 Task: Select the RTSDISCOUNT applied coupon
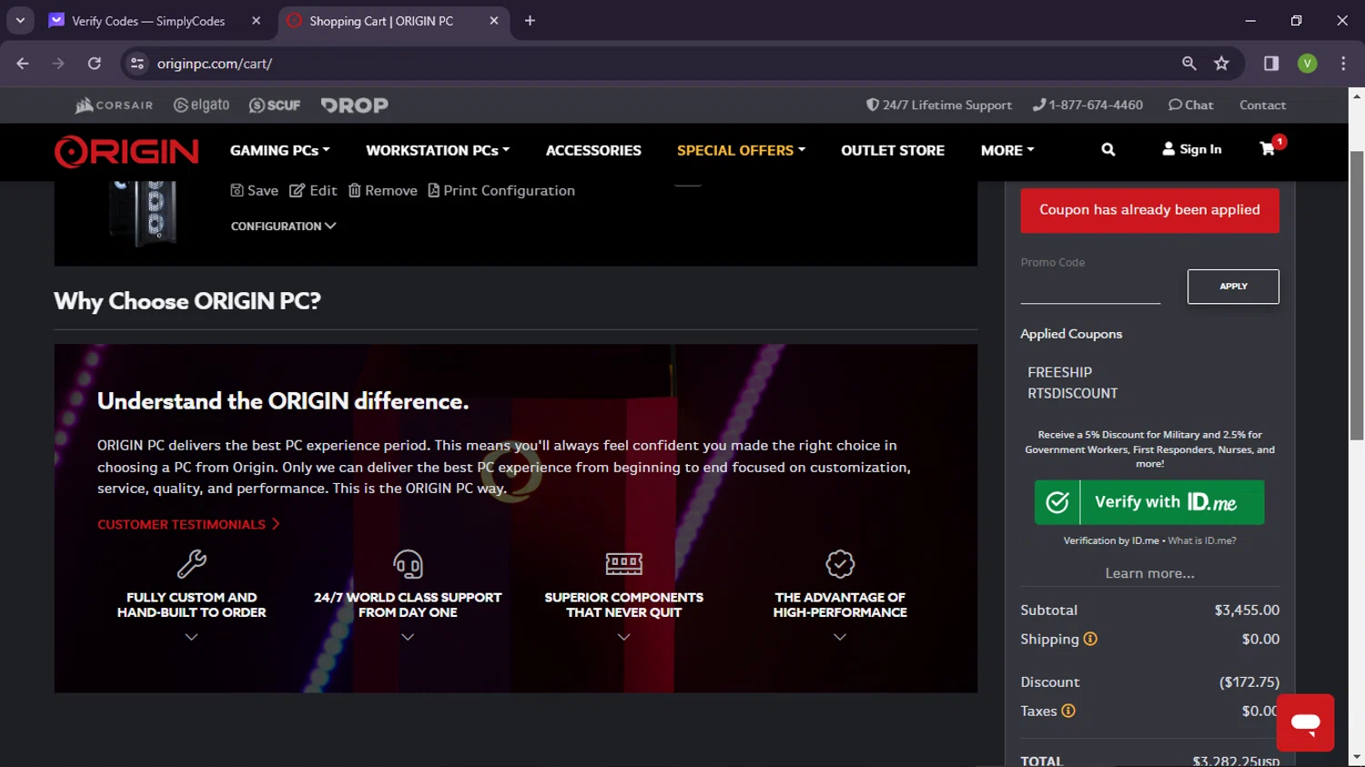click(1072, 393)
